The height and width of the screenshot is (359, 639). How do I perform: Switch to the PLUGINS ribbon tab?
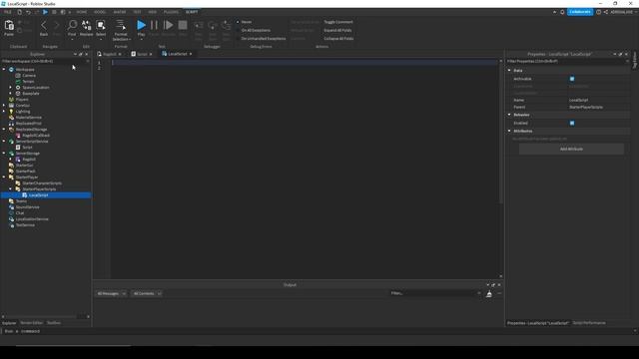click(171, 12)
